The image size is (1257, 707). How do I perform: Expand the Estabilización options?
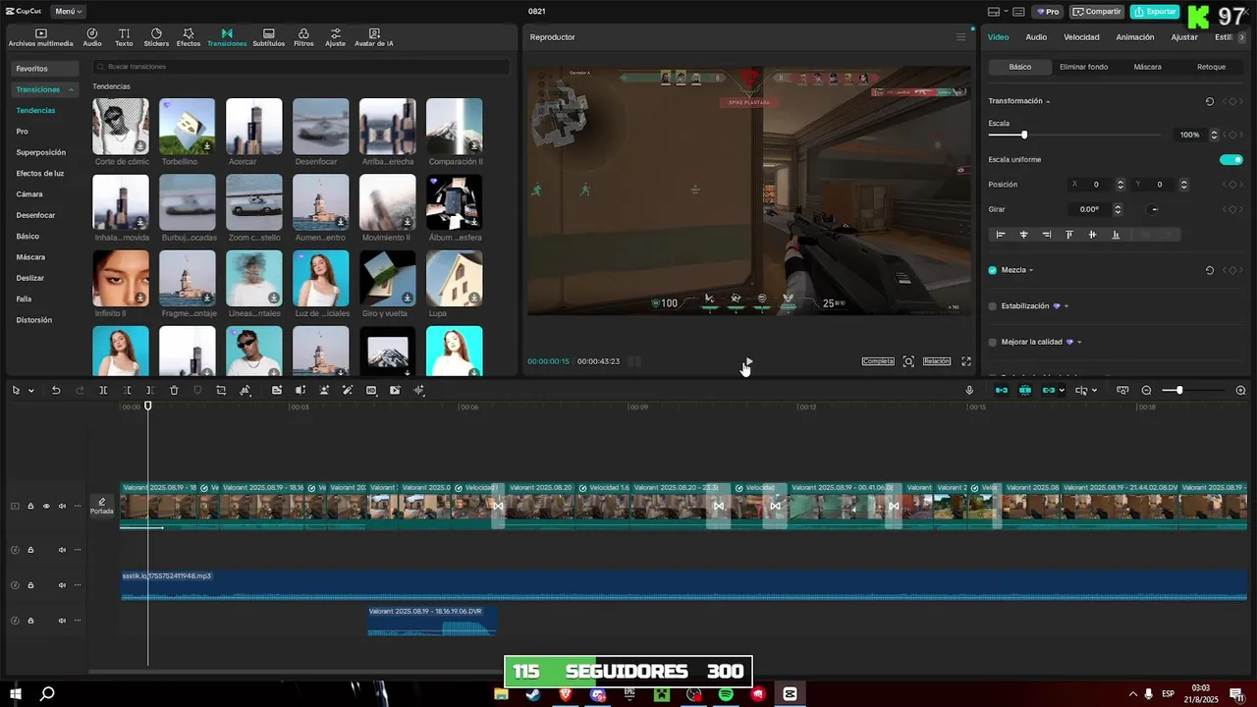[1066, 306]
